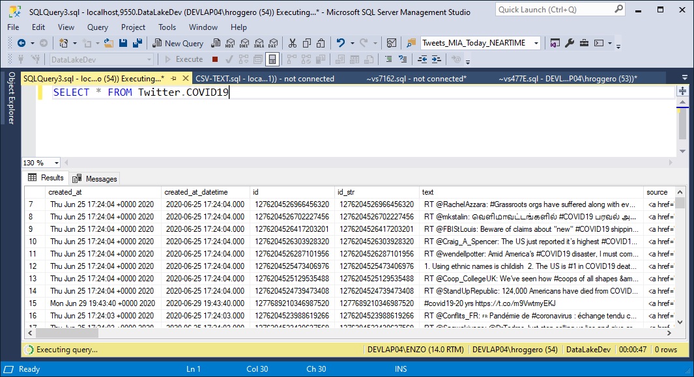This screenshot has width=694, height=377.
Task: Create a DMX query from the toolbar
Action: pyautogui.click(x=244, y=43)
